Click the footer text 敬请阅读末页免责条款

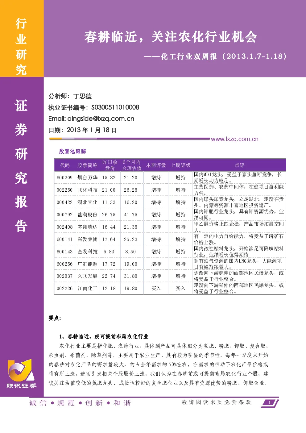pyautogui.click(x=217, y=402)
